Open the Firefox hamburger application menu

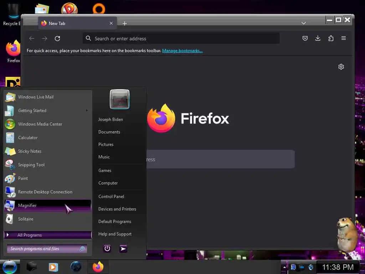tap(344, 38)
